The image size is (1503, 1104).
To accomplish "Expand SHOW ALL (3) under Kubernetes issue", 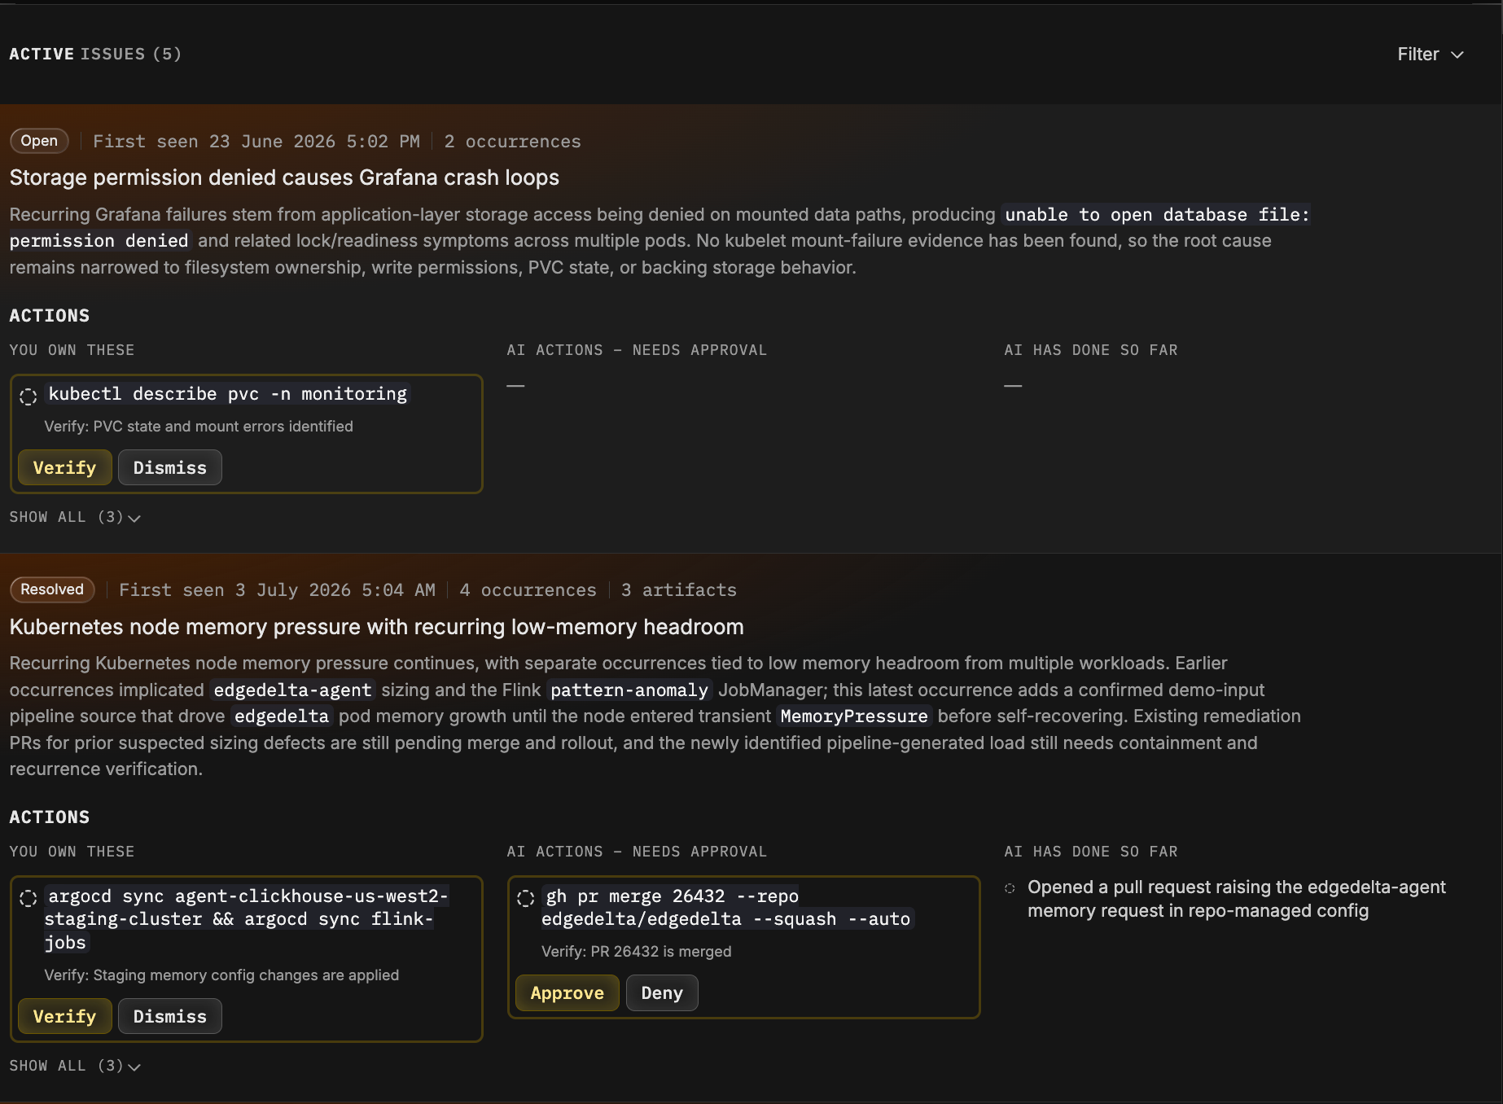I will click(75, 1066).
